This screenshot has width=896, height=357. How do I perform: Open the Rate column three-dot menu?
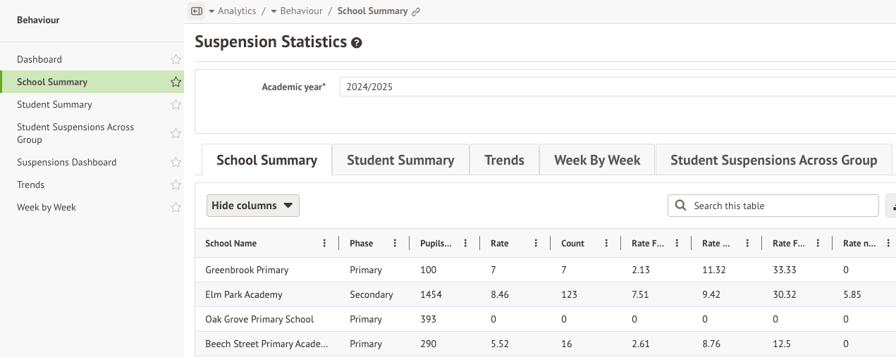[536, 244]
